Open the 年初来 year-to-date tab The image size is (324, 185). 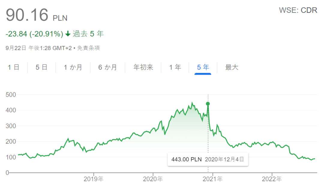pyautogui.click(x=143, y=67)
